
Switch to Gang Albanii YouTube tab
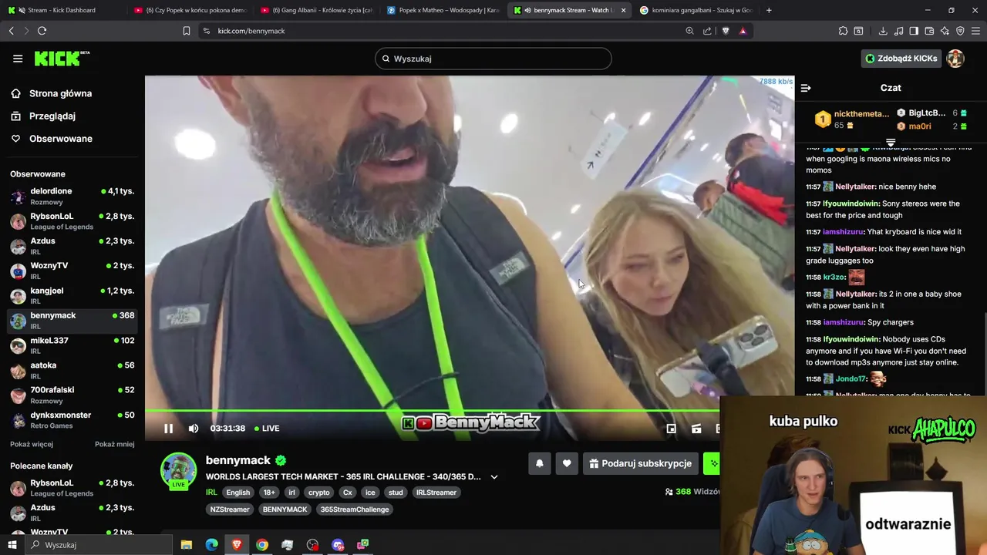(x=316, y=10)
